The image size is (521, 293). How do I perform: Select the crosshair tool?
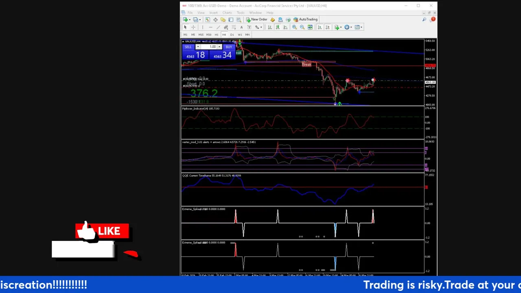pyautogui.click(x=193, y=27)
